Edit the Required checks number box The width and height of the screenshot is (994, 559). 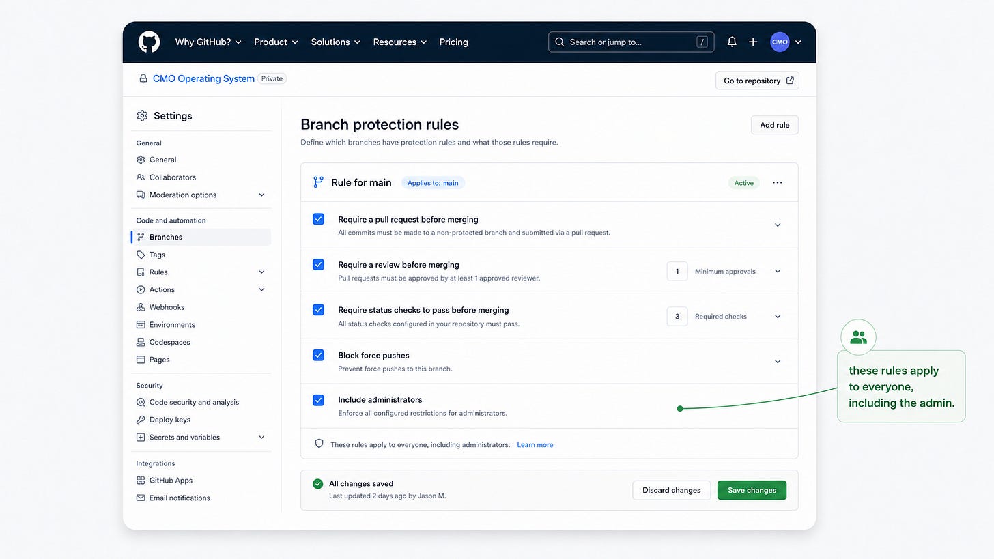pos(677,317)
